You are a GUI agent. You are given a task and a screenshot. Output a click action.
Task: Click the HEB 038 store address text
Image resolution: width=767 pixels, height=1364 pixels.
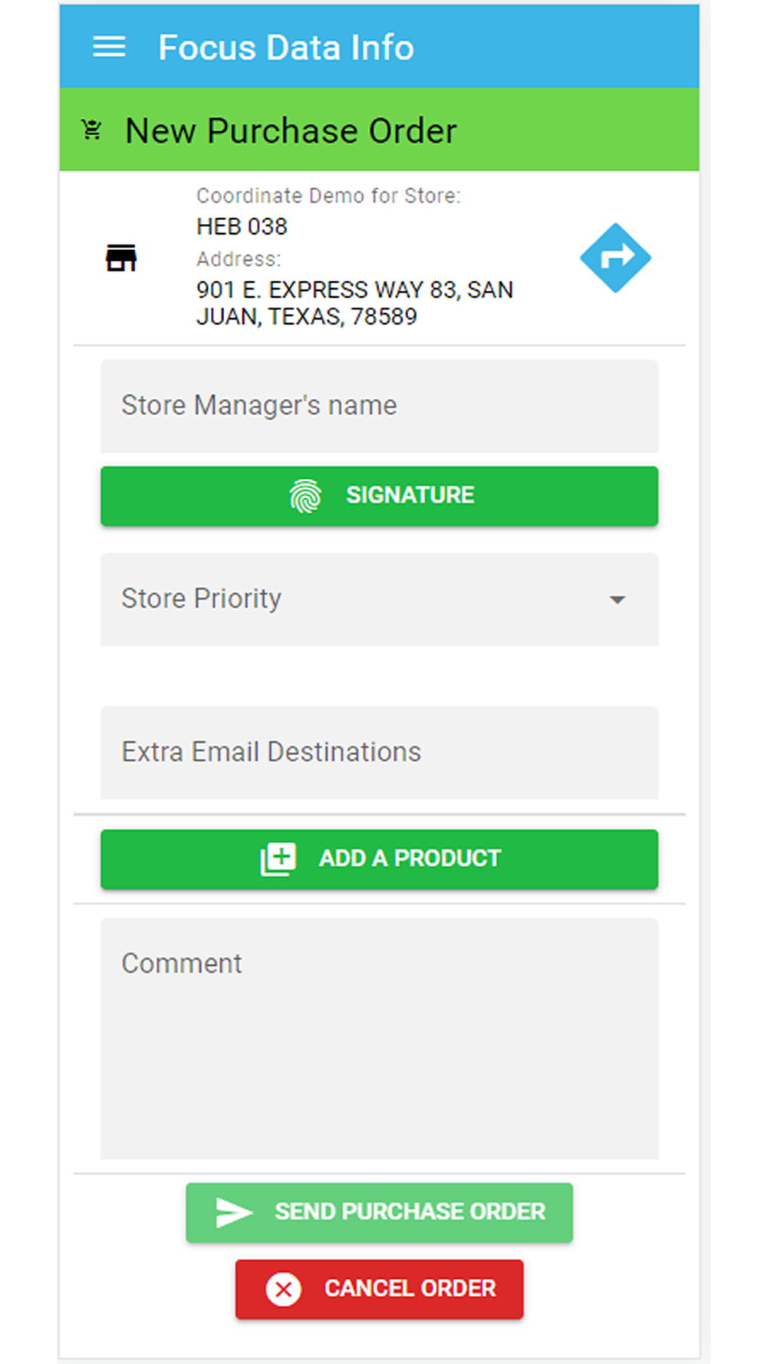coord(355,303)
